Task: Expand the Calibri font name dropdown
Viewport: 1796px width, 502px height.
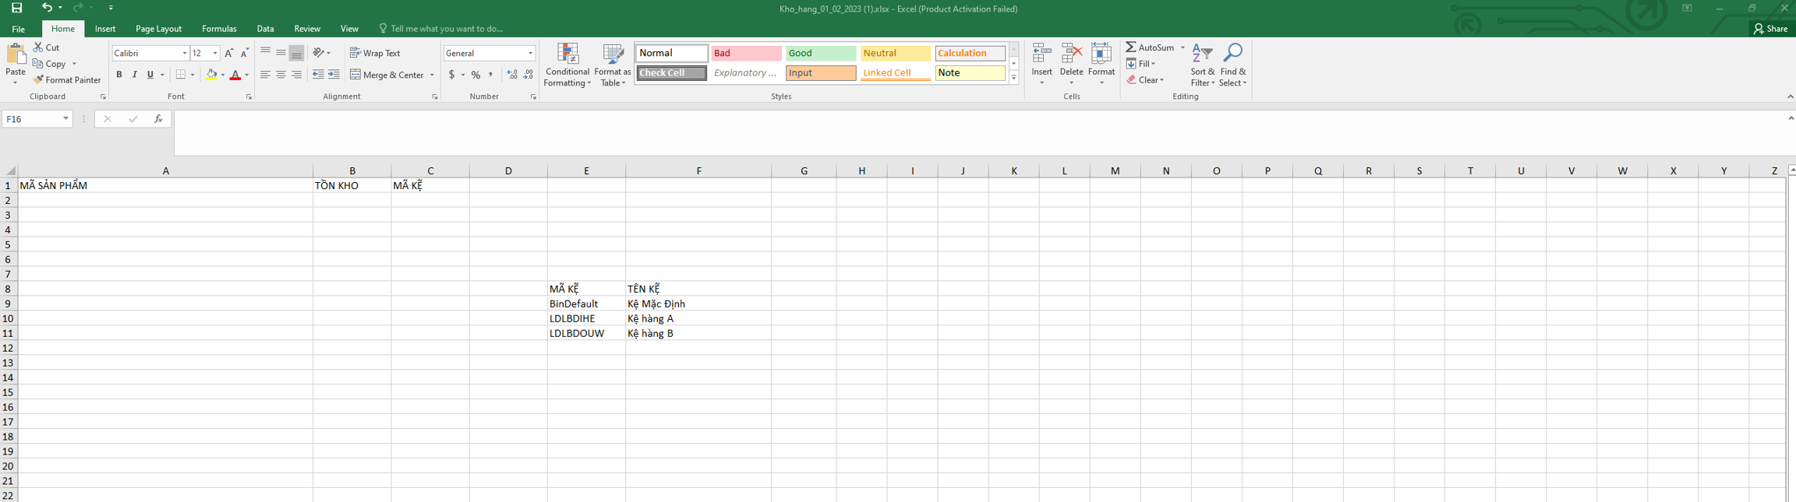Action: tap(185, 53)
